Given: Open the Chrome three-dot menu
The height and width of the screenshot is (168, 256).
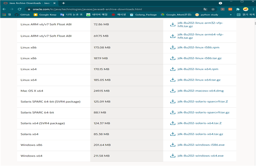Looking at the screenshot, I should pos(253,9).
